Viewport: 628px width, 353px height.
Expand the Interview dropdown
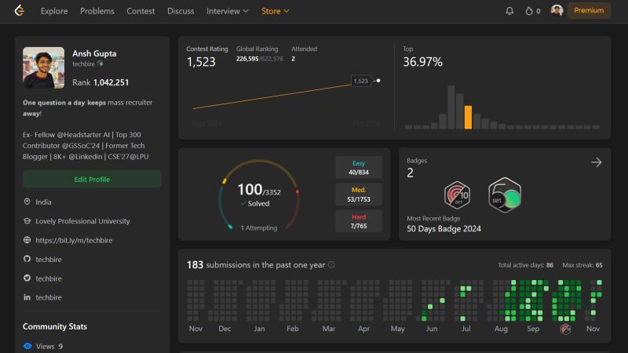click(228, 11)
